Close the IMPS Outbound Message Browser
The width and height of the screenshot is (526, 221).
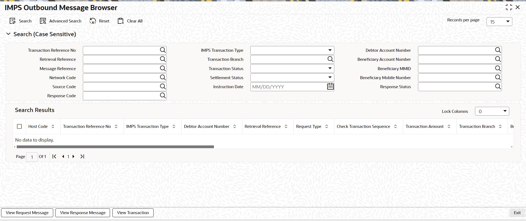click(x=518, y=7)
